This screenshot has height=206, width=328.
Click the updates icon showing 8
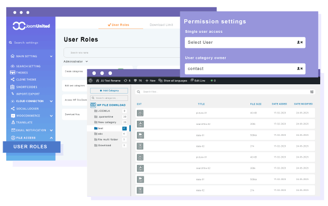[125, 81]
